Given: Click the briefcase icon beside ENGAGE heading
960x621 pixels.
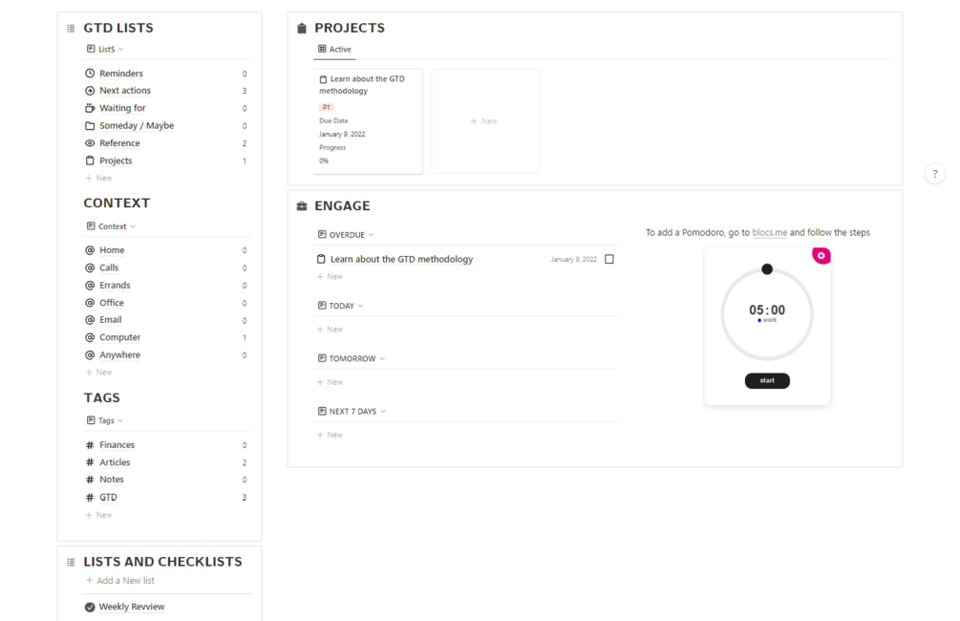Looking at the screenshot, I should [302, 206].
